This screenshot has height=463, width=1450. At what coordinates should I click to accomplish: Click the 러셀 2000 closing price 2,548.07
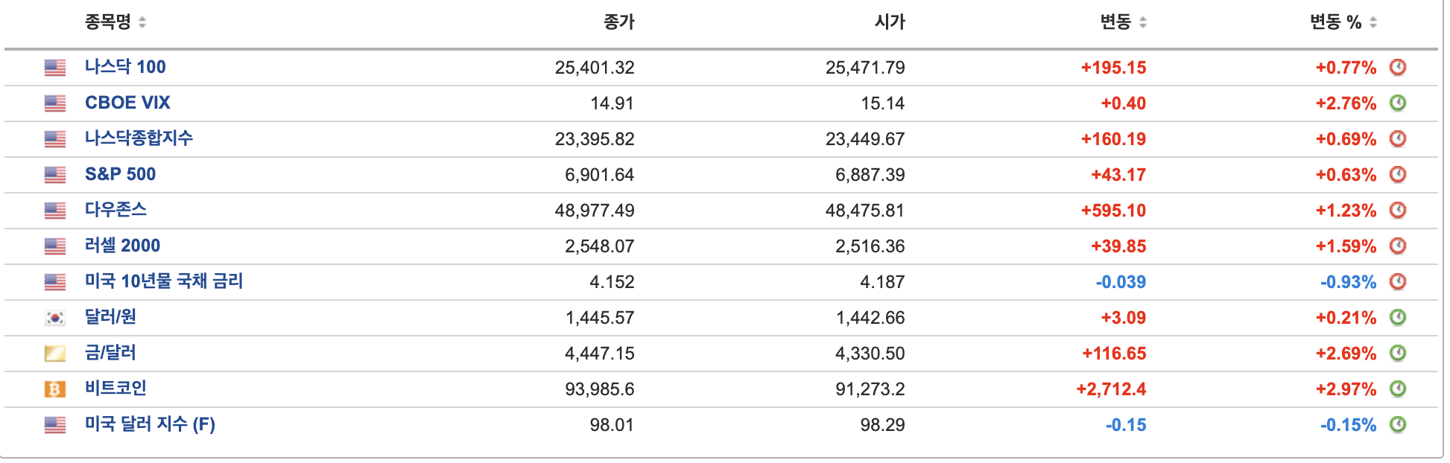pos(599,246)
